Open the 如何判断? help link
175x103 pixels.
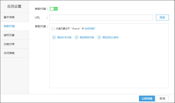(x=90, y=29)
